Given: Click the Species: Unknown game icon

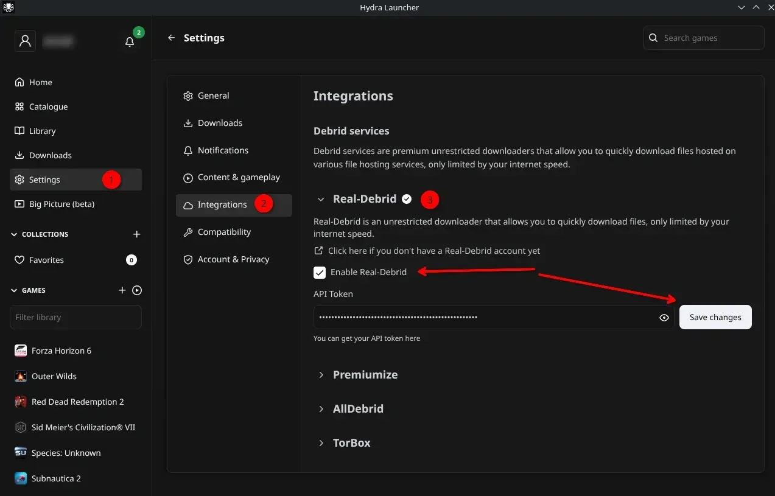Looking at the screenshot, I should pyautogui.click(x=21, y=453).
